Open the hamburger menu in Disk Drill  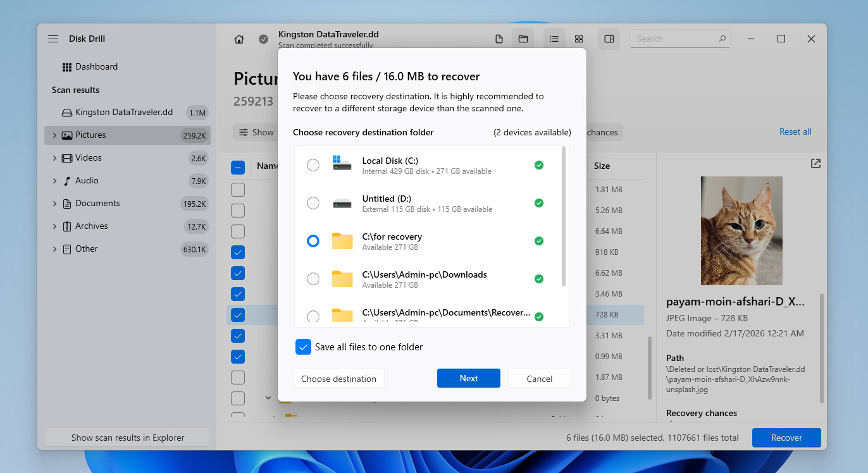tap(53, 39)
